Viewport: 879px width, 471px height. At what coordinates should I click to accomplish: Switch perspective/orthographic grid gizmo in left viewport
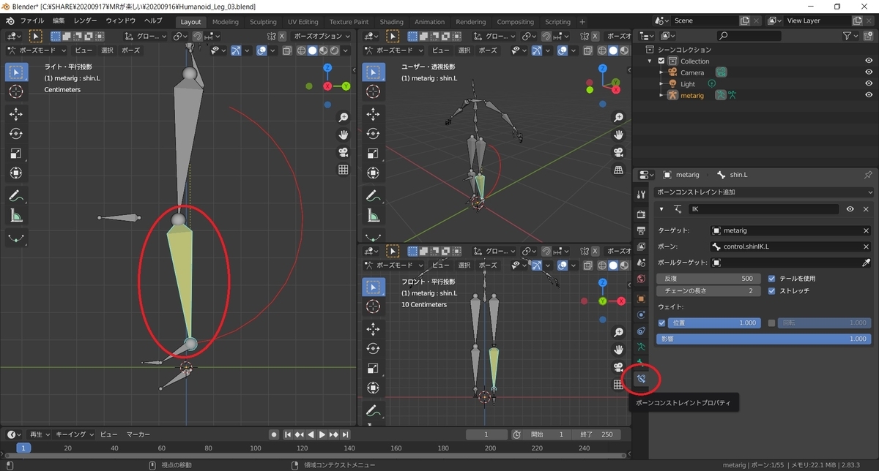pyautogui.click(x=342, y=170)
